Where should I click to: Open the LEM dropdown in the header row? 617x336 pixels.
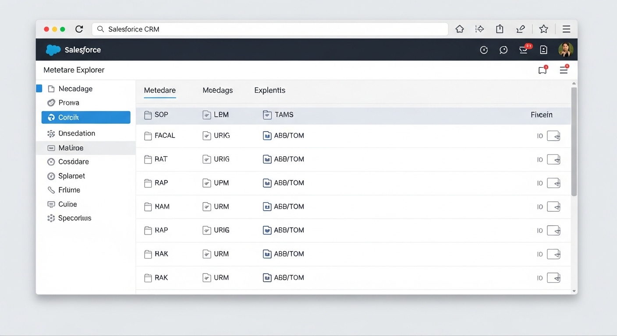[x=206, y=115]
